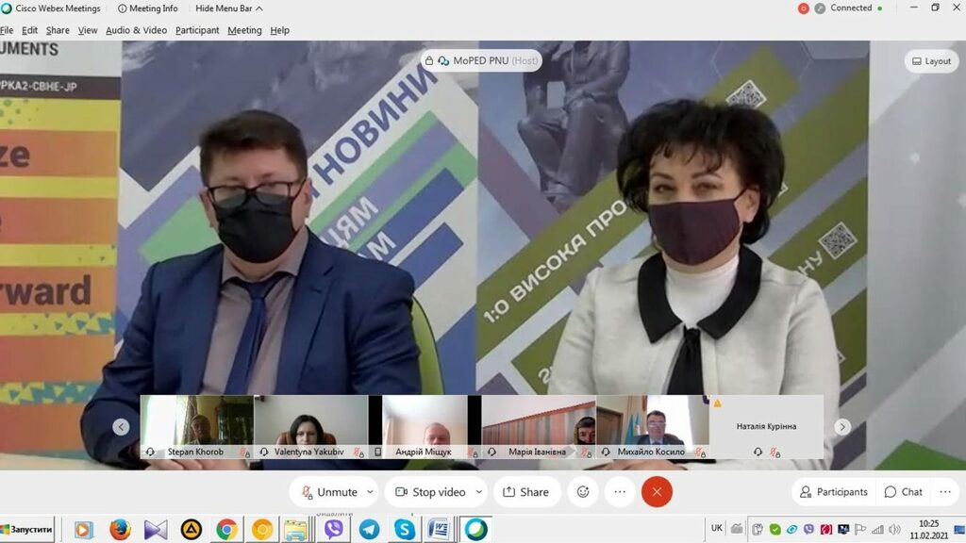
Task: Toggle Stop video camera button
Action: (429, 492)
